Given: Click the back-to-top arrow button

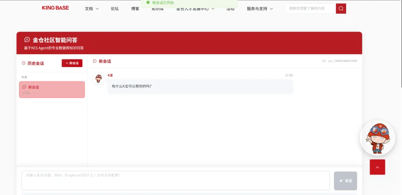Looking at the screenshot, I should coord(377,167).
